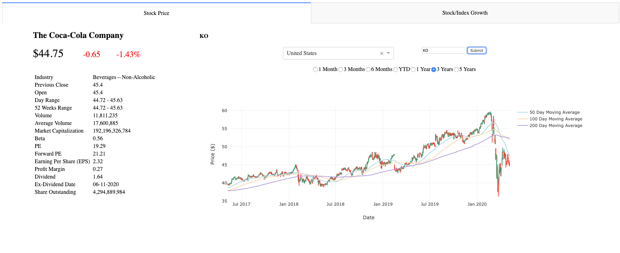Image resolution: width=620 pixels, height=253 pixels.
Task: Choose the 5 Years time range
Action: pos(456,70)
